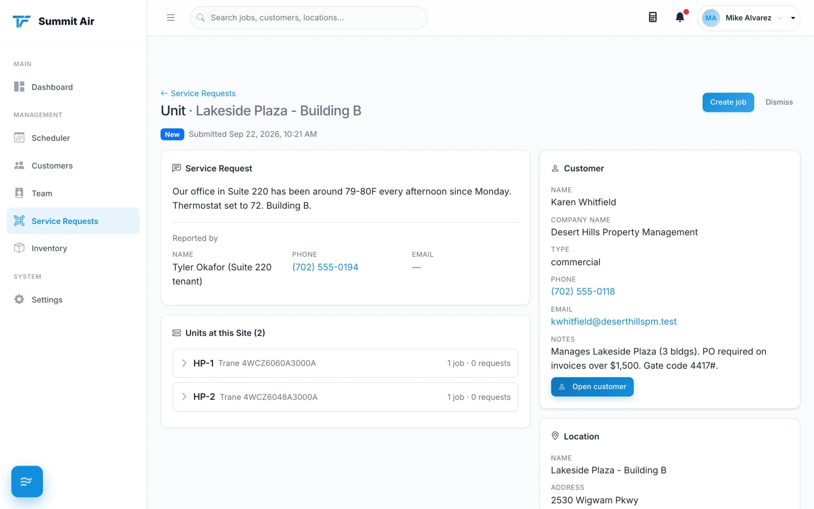Click the Scheduler calendar icon
This screenshot has width=814, height=509.
tap(19, 138)
